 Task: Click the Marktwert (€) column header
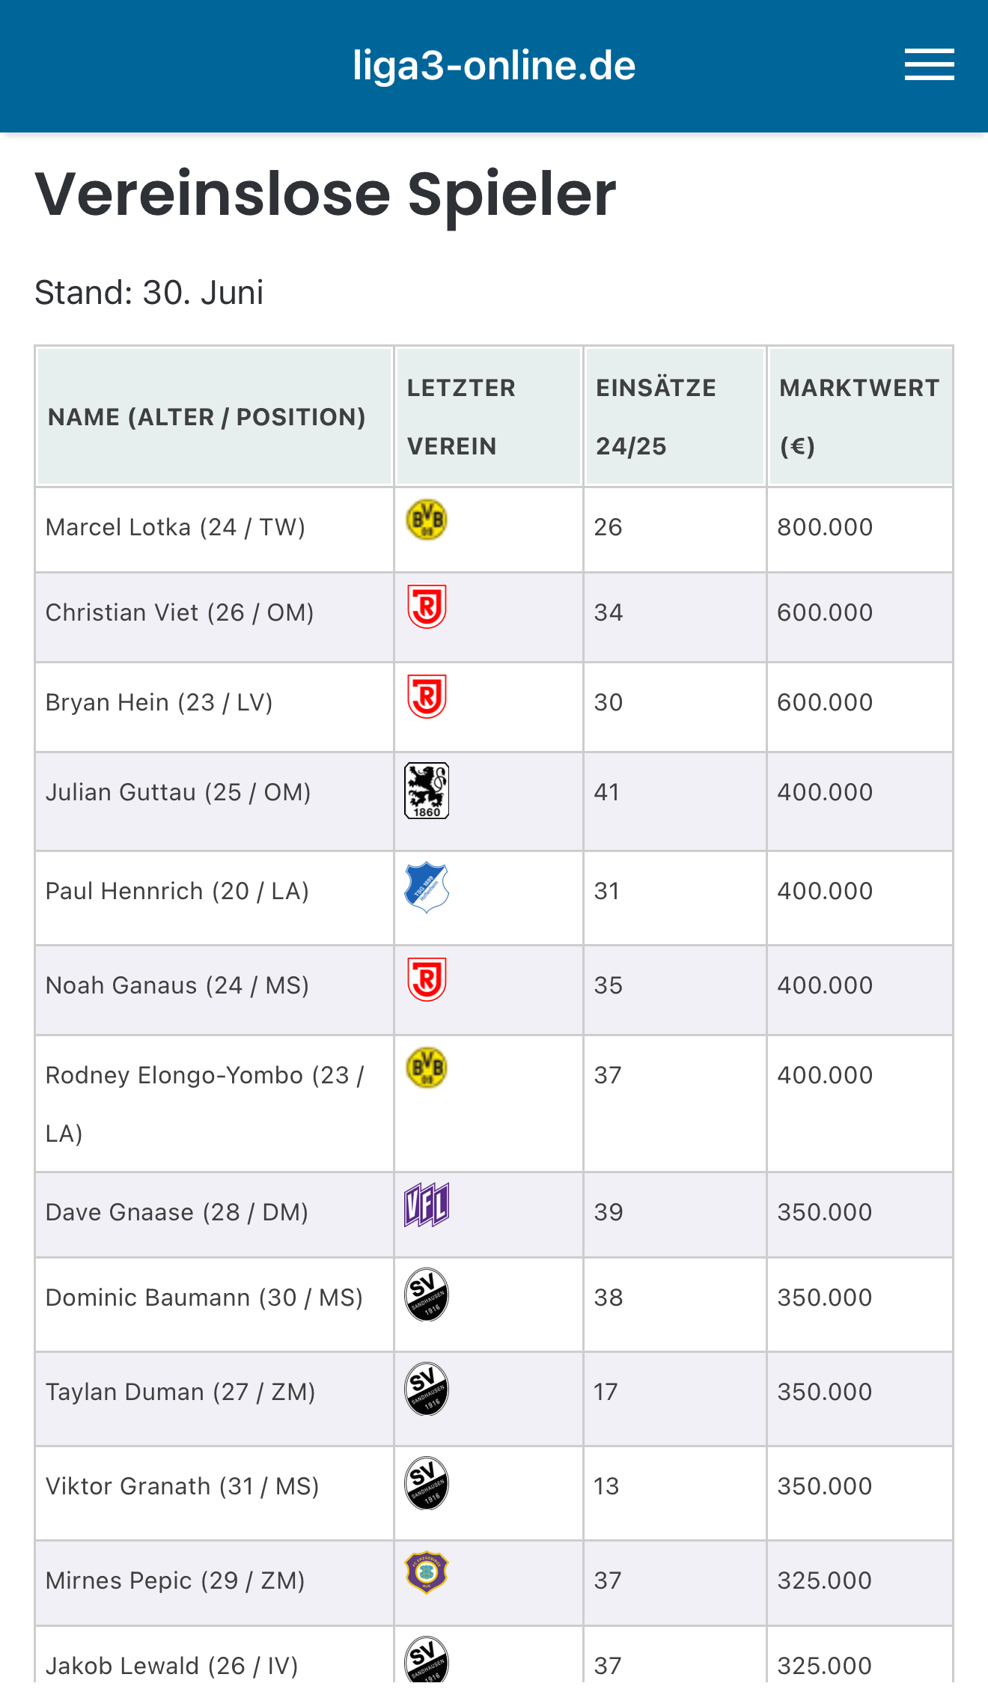point(860,416)
